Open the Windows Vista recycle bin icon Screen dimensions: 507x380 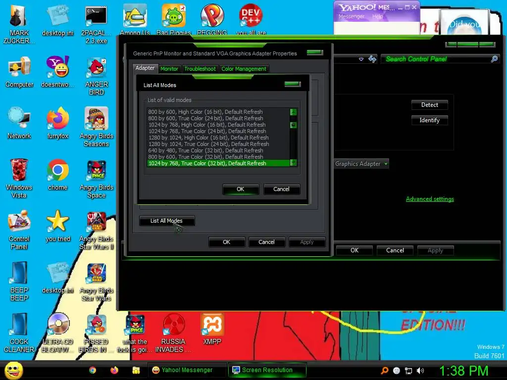pos(19,178)
